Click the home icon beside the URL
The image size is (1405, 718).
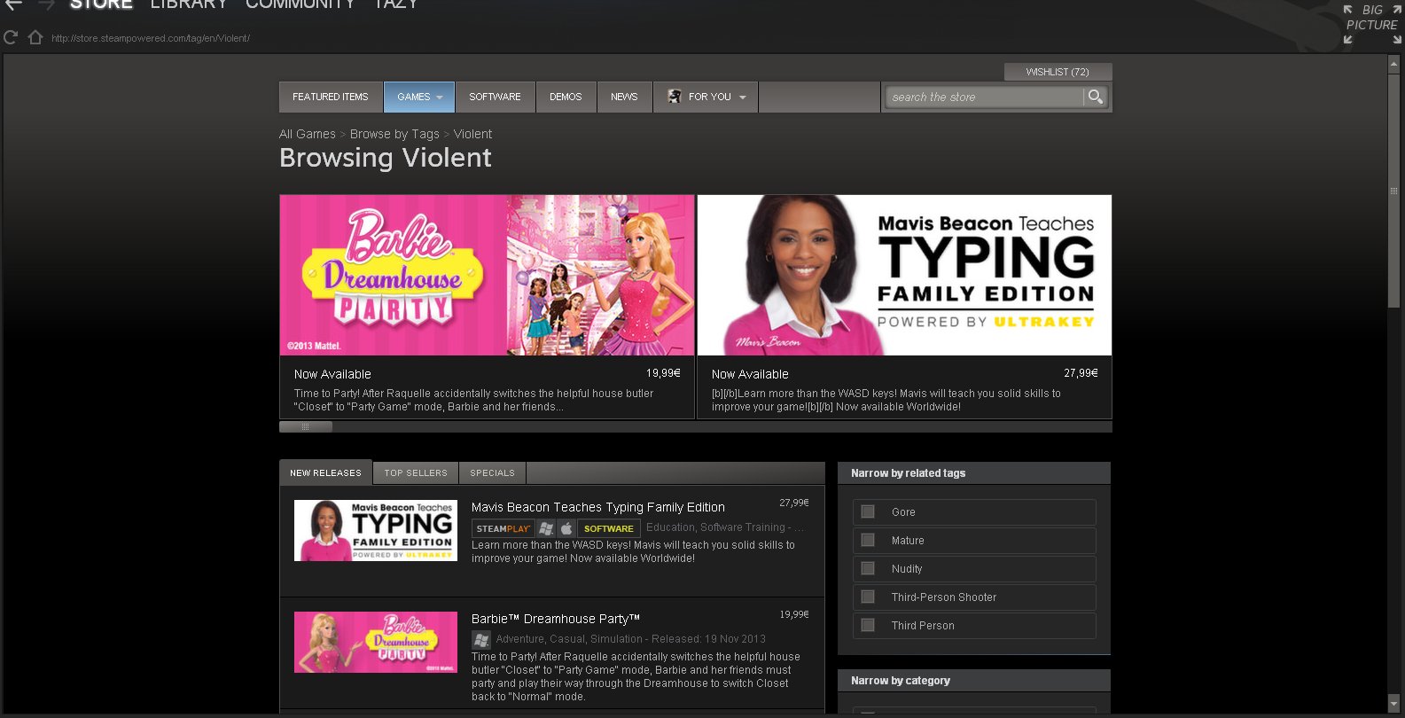click(x=35, y=37)
